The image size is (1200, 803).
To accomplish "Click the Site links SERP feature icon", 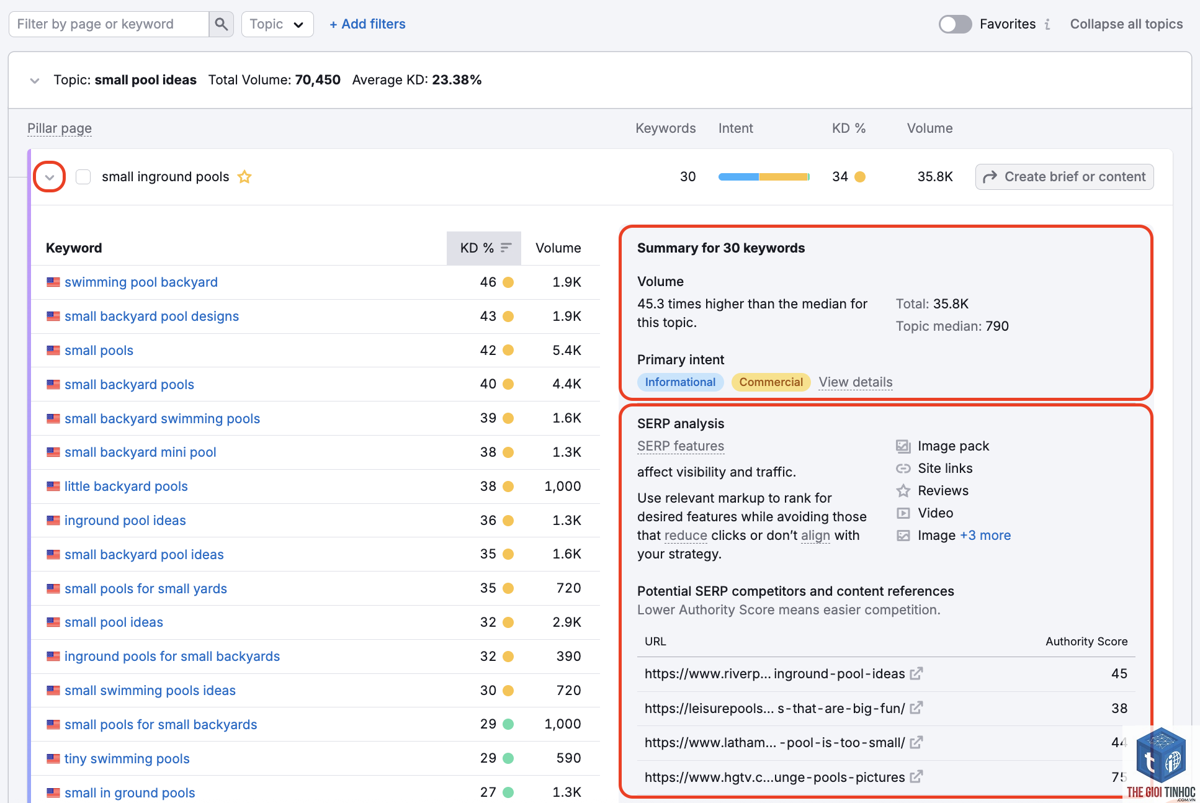I will (x=903, y=469).
